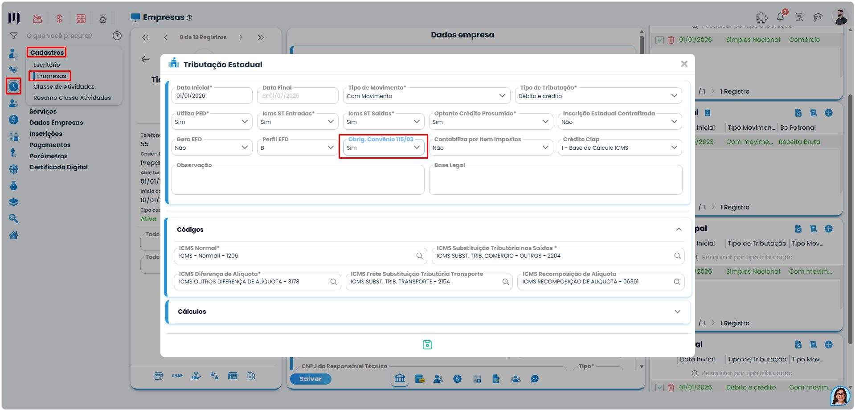The image size is (855, 410).
Task: Click the sidebar search box O que você procura
Action: (x=67, y=36)
